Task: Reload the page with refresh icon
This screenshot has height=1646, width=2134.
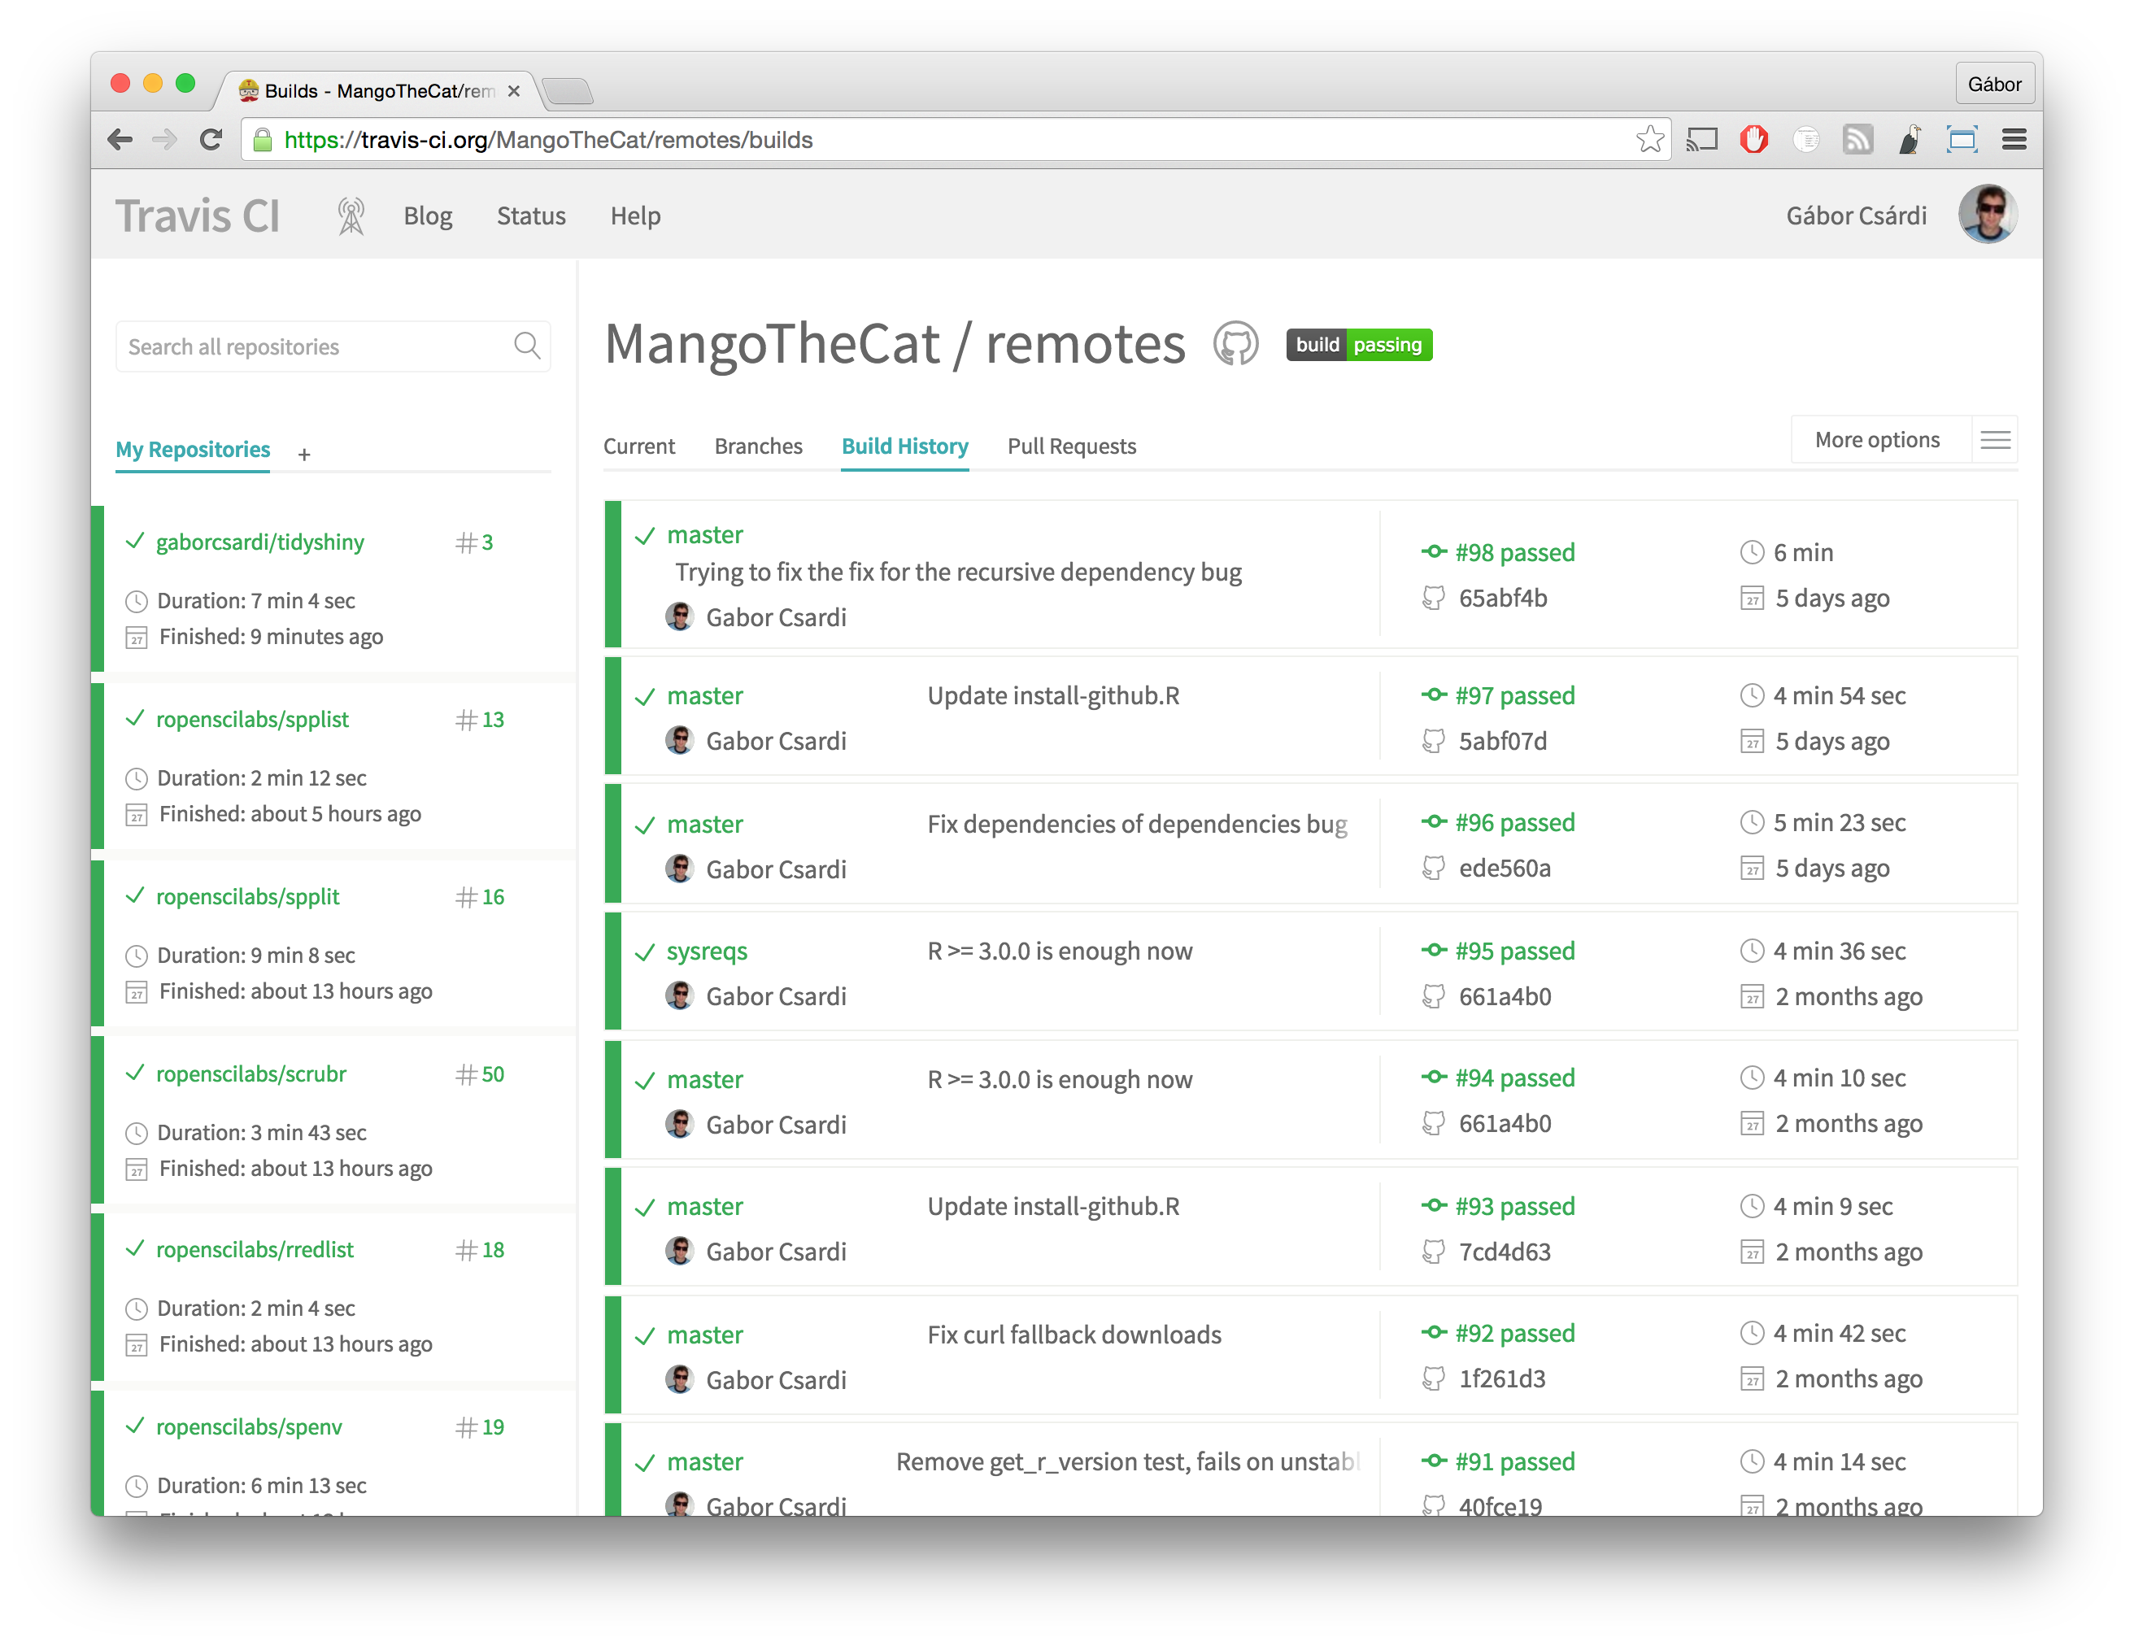Action: pyautogui.click(x=211, y=140)
